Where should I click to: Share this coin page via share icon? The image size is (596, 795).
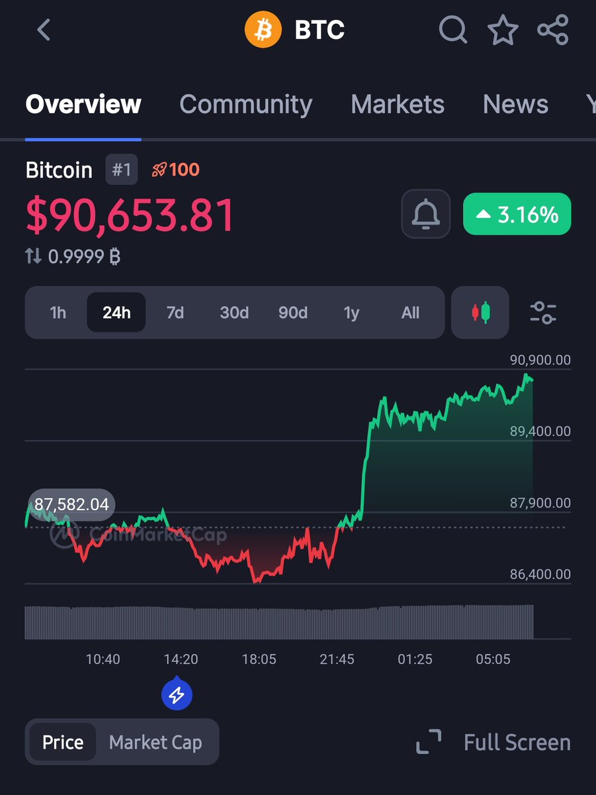(553, 30)
